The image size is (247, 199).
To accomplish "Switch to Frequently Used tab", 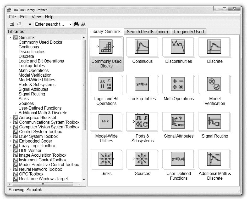I will [x=189, y=32].
